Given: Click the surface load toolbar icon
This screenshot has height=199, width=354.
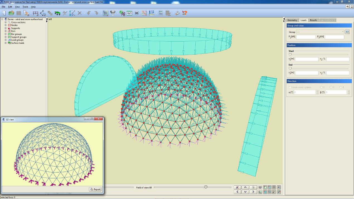Looking at the screenshot, I should 57,13.
